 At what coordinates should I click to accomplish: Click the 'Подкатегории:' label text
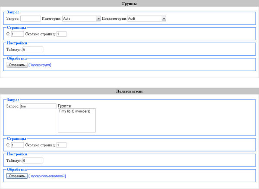pyautogui.click(x=114, y=19)
